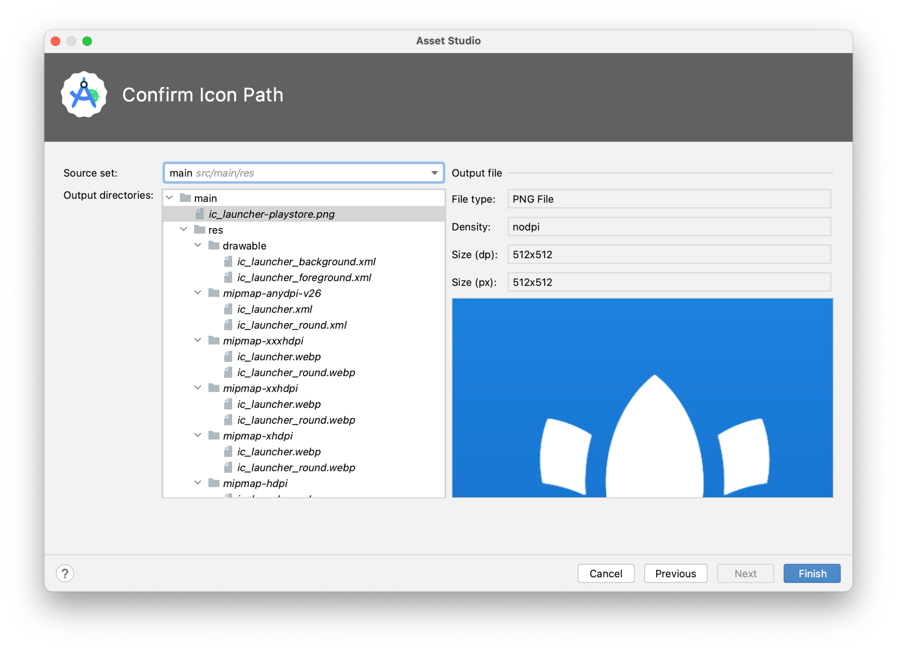Click the res folder icon
The width and height of the screenshot is (897, 650).
point(200,229)
